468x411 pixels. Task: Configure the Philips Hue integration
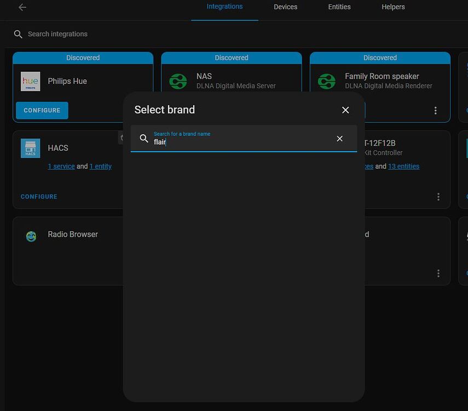42,110
